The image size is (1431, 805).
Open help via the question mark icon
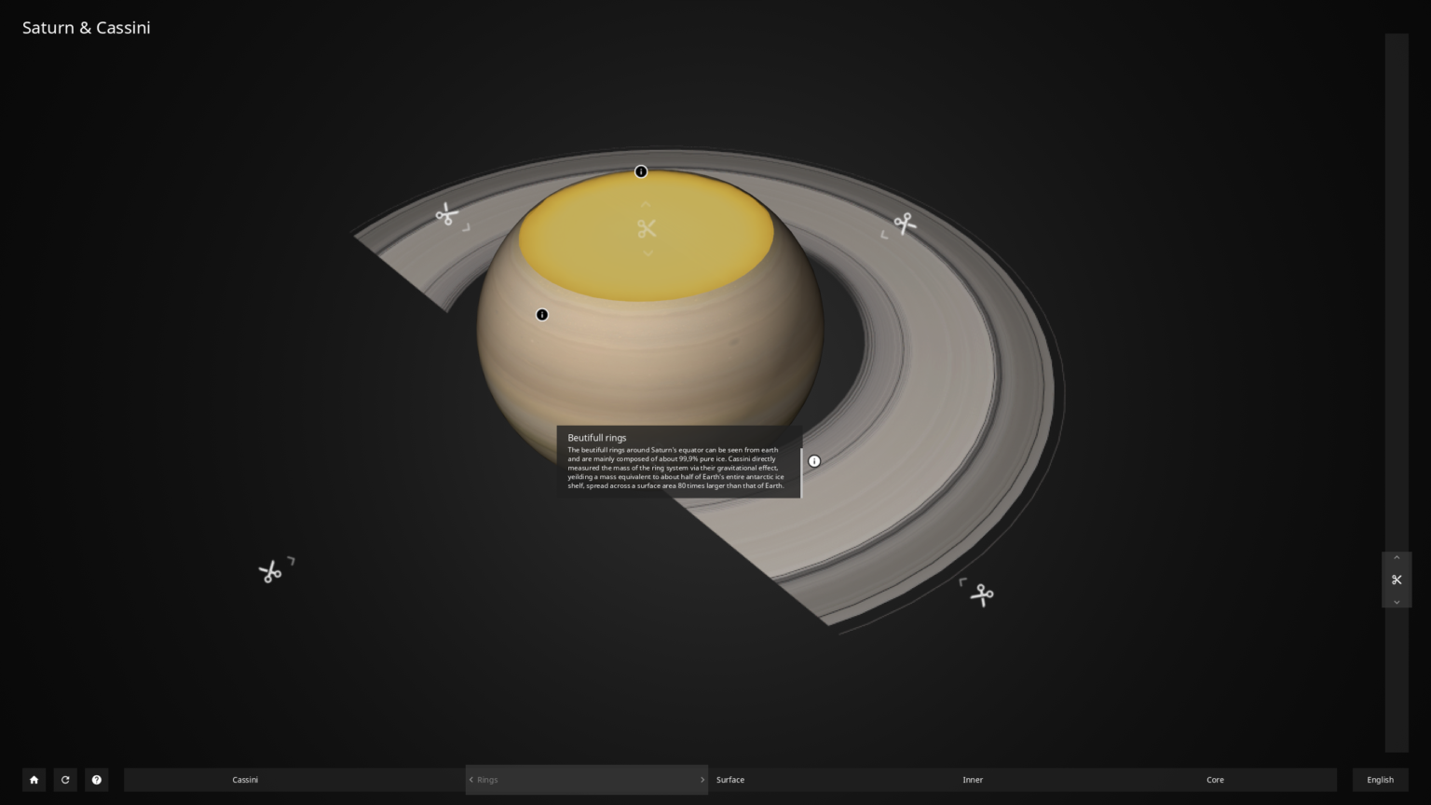click(x=97, y=780)
